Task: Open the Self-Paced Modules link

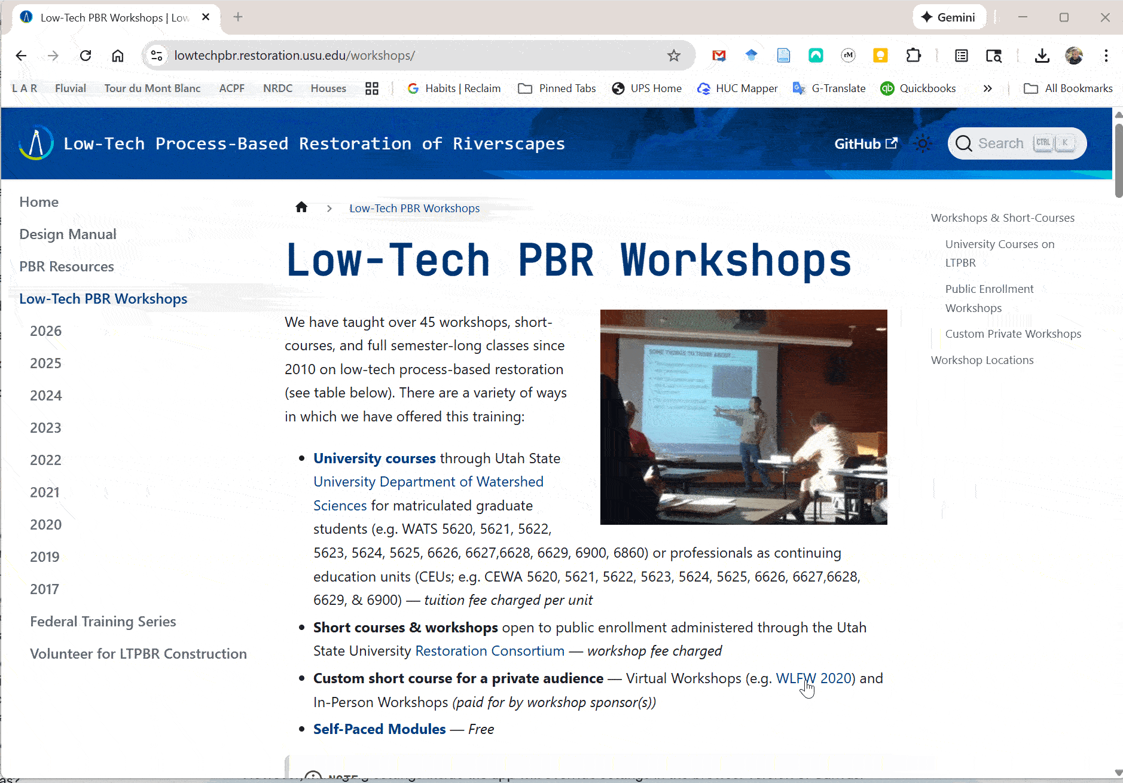Action: click(x=379, y=729)
